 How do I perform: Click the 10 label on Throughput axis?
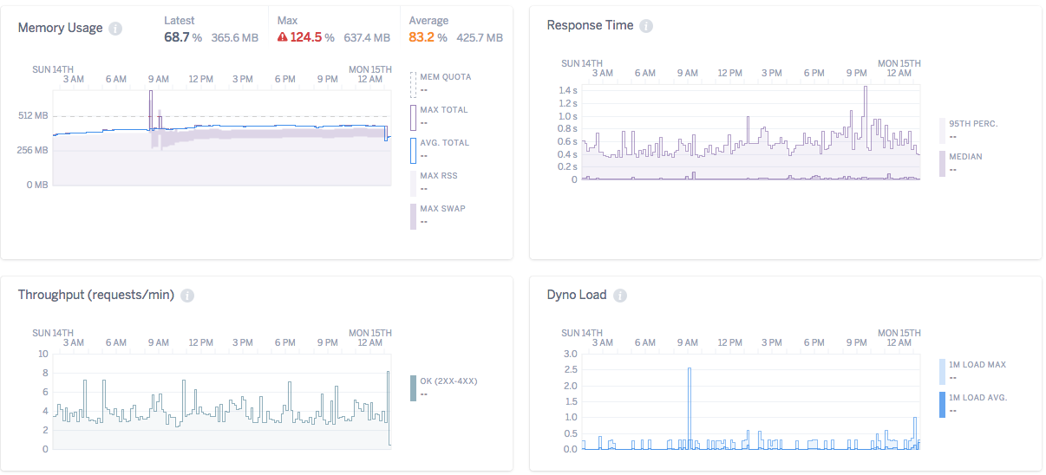pos(43,354)
